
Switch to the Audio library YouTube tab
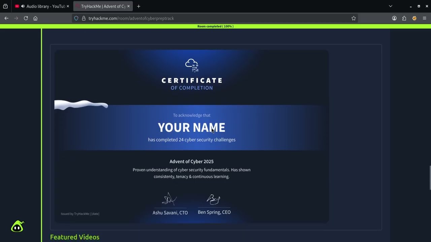(x=42, y=6)
